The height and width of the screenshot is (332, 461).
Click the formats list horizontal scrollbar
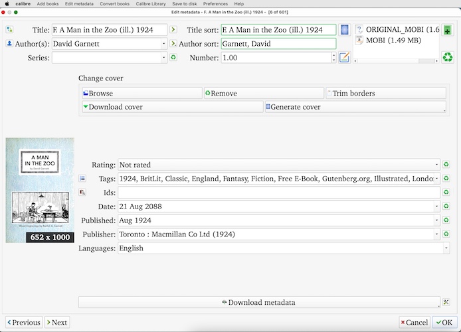(x=397, y=61)
